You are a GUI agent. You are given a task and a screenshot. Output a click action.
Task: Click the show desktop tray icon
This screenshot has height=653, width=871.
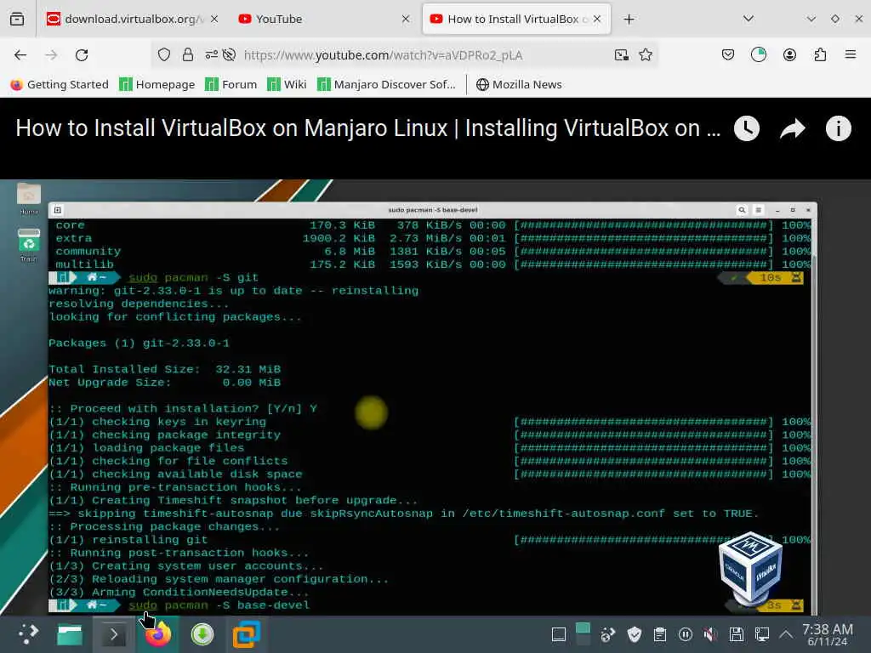[x=559, y=634]
